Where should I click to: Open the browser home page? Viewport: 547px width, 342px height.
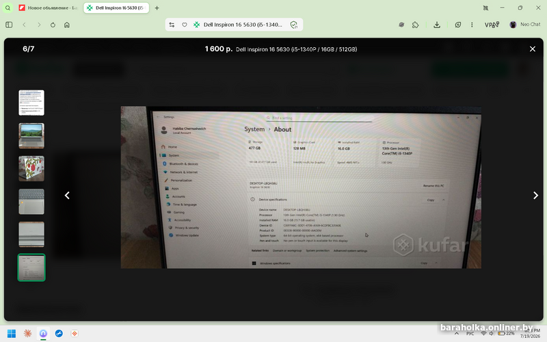[x=67, y=25]
